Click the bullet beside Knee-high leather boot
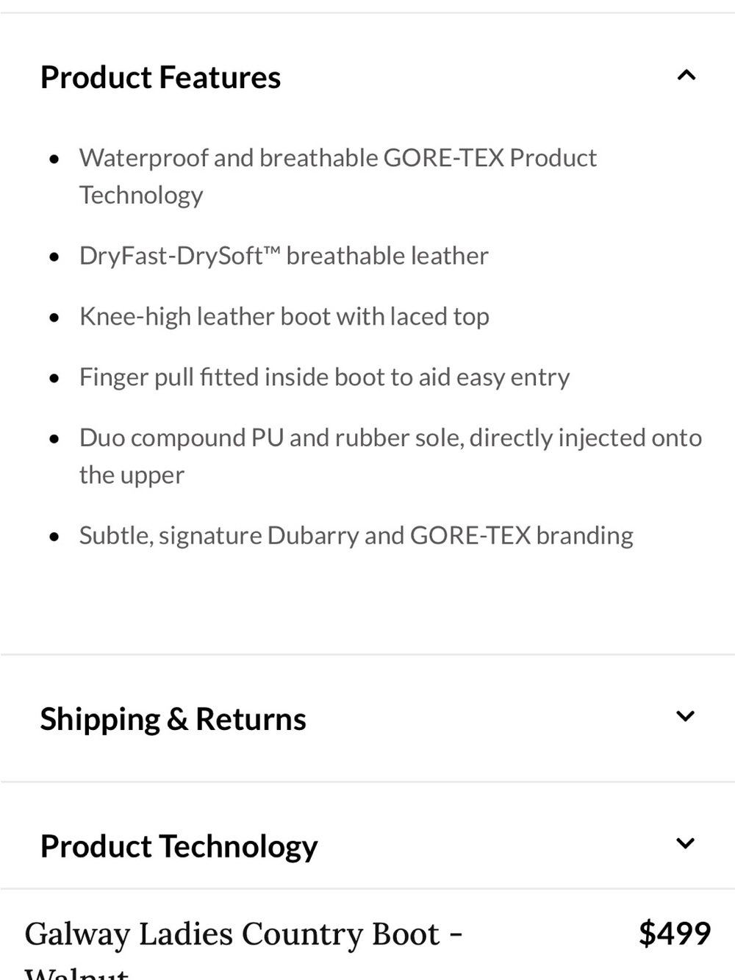This screenshot has height=980, width=735. [54, 318]
